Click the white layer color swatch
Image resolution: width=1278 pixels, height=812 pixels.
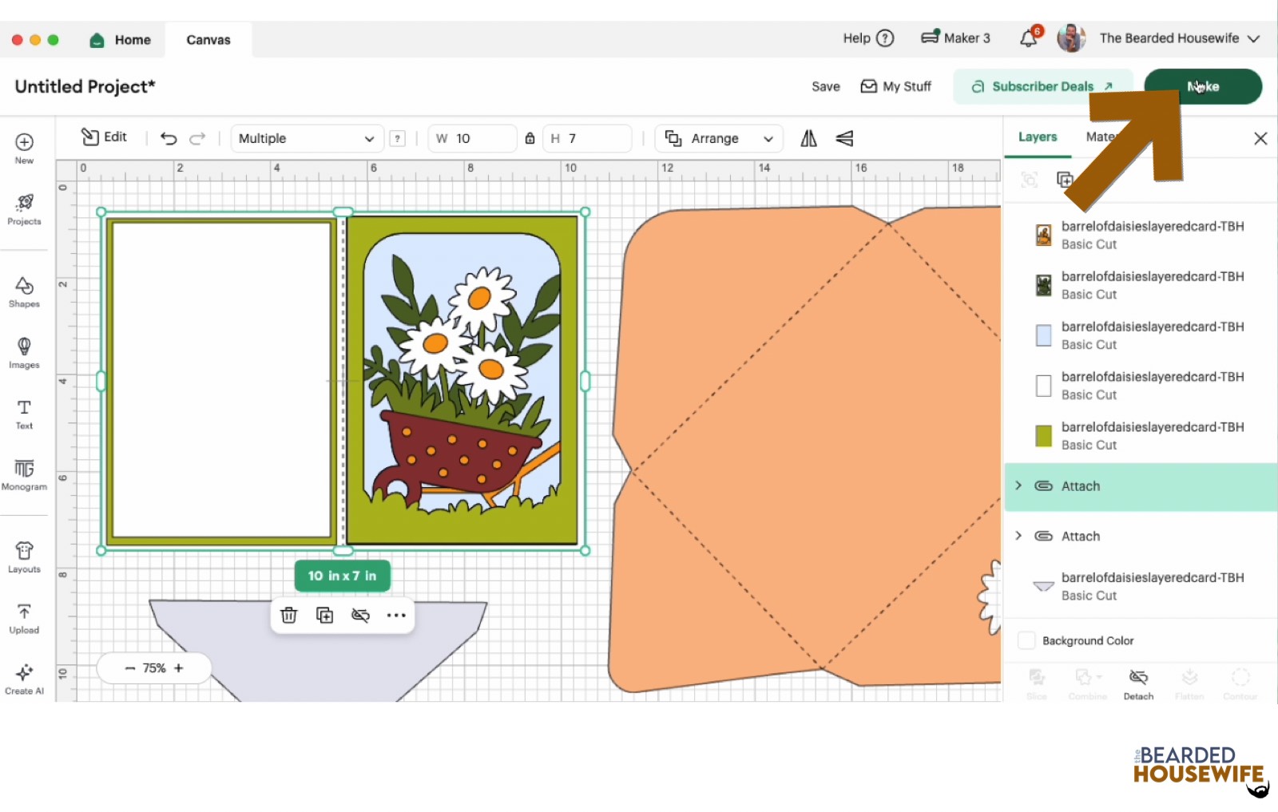pyautogui.click(x=1043, y=386)
